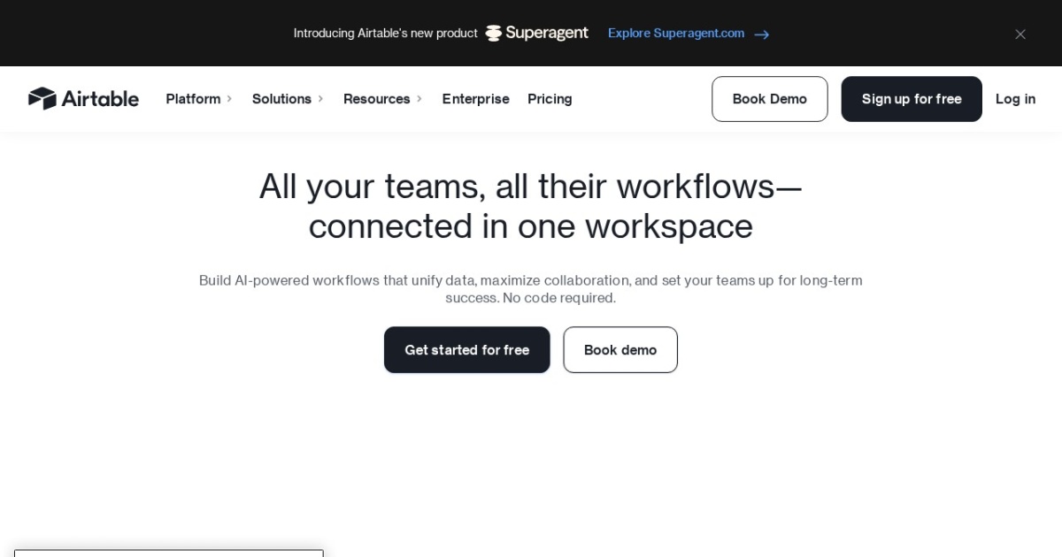The height and width of the screenshot is (557, 1062).
Task: Select Enterprise in the navigation bar
Action: point(475,99)
